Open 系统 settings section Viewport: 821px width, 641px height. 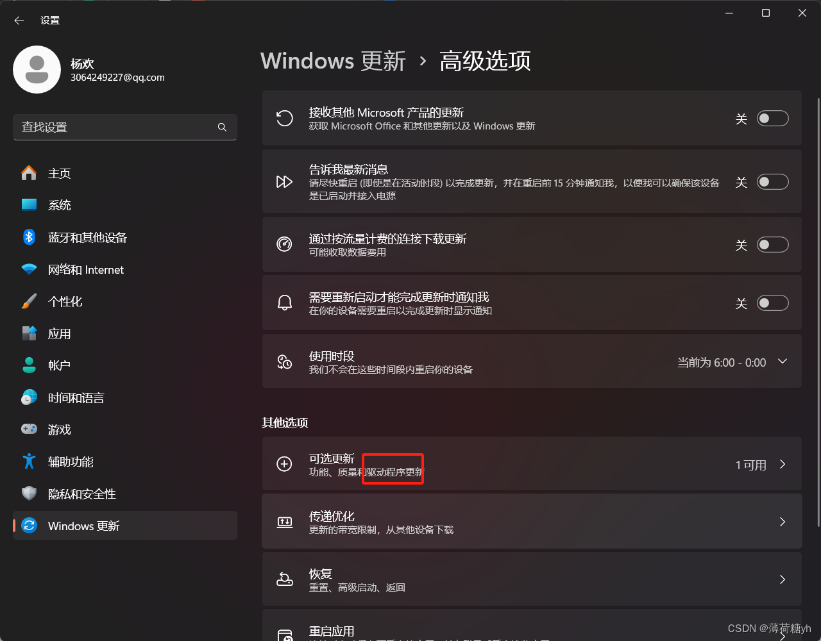[x=125, y=205]
